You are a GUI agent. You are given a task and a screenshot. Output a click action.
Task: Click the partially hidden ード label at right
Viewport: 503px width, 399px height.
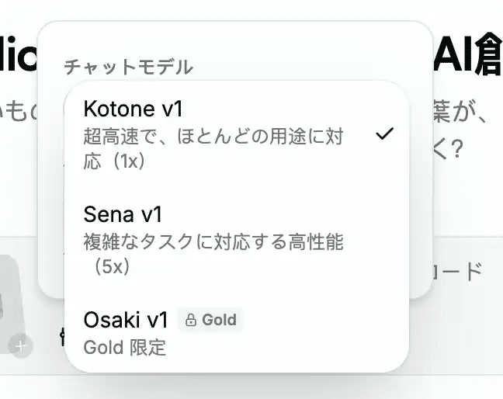[458, 271]
